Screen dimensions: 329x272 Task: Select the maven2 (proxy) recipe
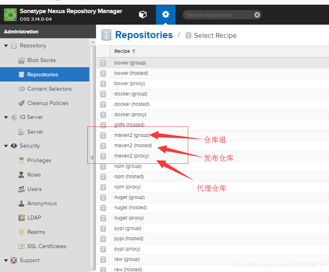coord(212,156)
